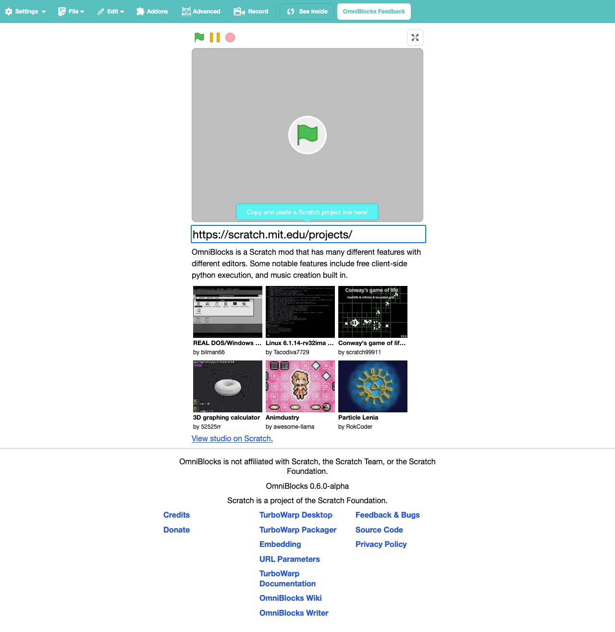Open the OmniBlocks Writer link
The image size is (615, 632).
294,613
